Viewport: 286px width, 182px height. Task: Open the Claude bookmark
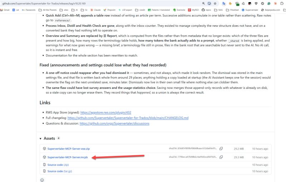pos(95,10)
